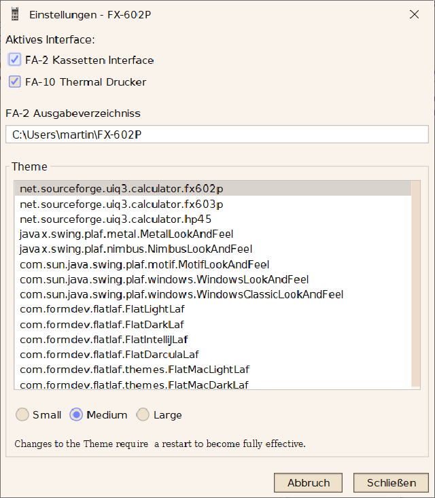Select theme net.sourceforge.uiq3.calculator.hp45
The image size is (435, 498).
pyautogui.click(x=213, y=219)
